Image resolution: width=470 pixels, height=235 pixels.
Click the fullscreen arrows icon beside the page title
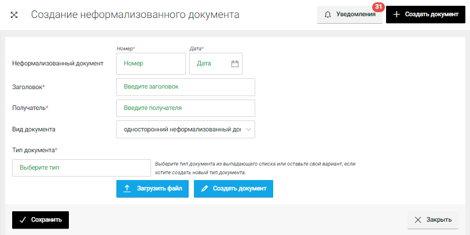(14, 14)
